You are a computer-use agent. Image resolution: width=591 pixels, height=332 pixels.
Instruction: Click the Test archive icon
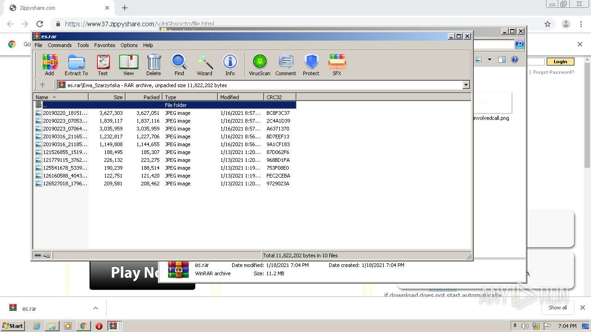click(103, 65)
